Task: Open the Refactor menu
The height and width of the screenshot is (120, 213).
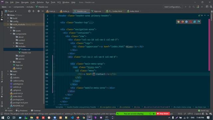Action: pos(40,2)
